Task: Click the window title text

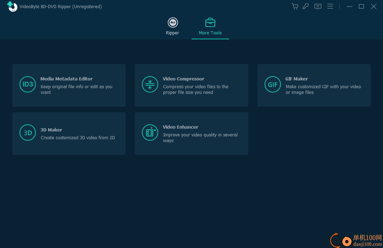Action: (x=61, y=7)
